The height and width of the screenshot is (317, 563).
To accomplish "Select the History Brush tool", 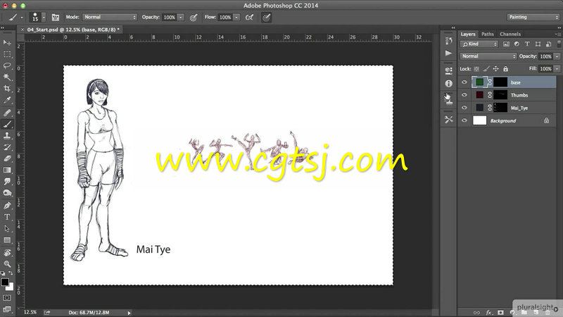I will click(7, 147).
